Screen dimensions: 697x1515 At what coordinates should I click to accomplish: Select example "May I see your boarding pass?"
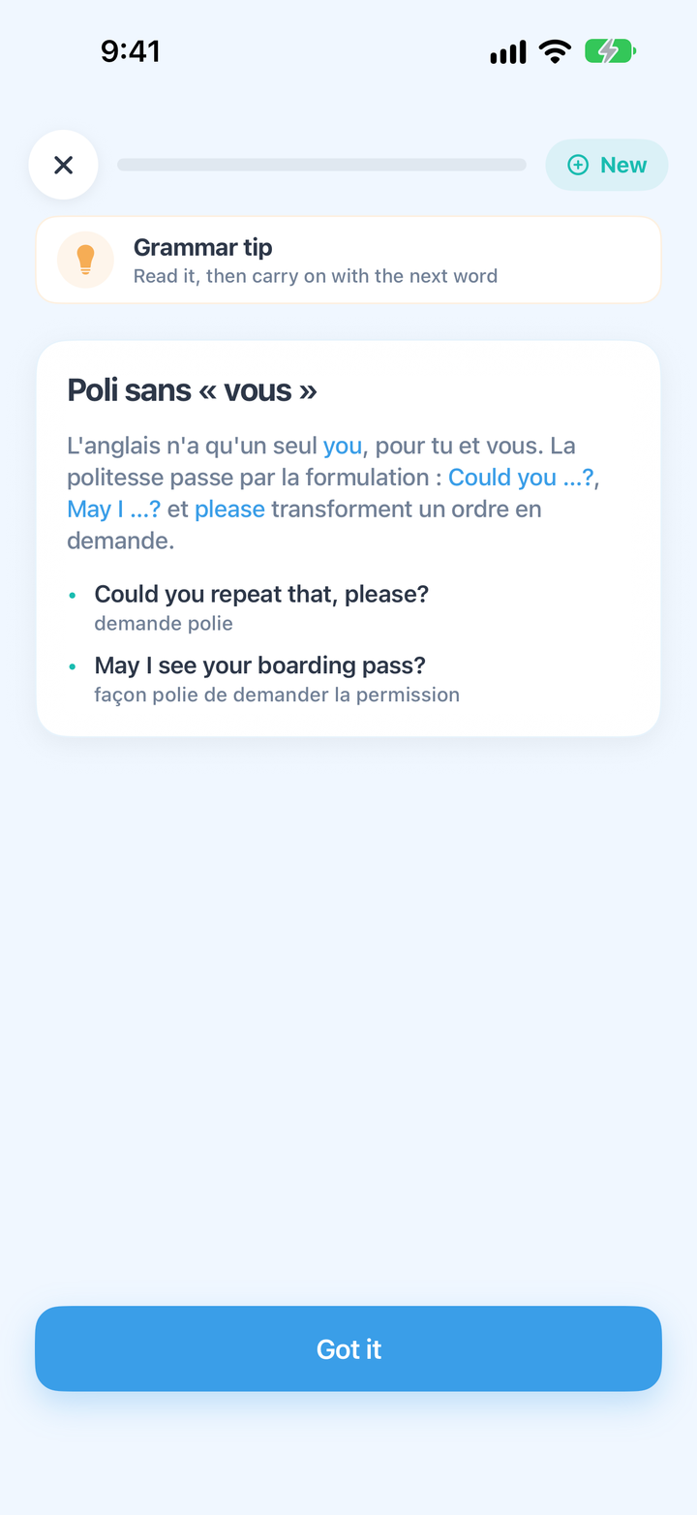tap(260, 665)
